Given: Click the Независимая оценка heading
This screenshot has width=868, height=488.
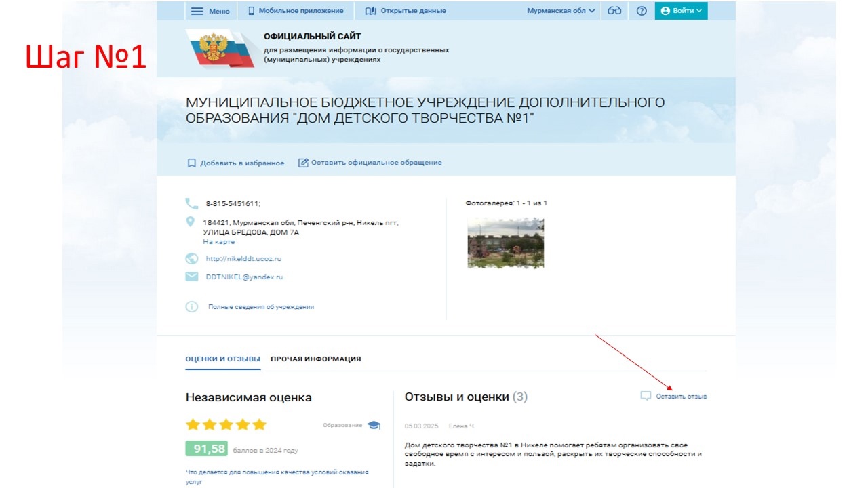Looking at the screenshot, I should click(249, 398).
